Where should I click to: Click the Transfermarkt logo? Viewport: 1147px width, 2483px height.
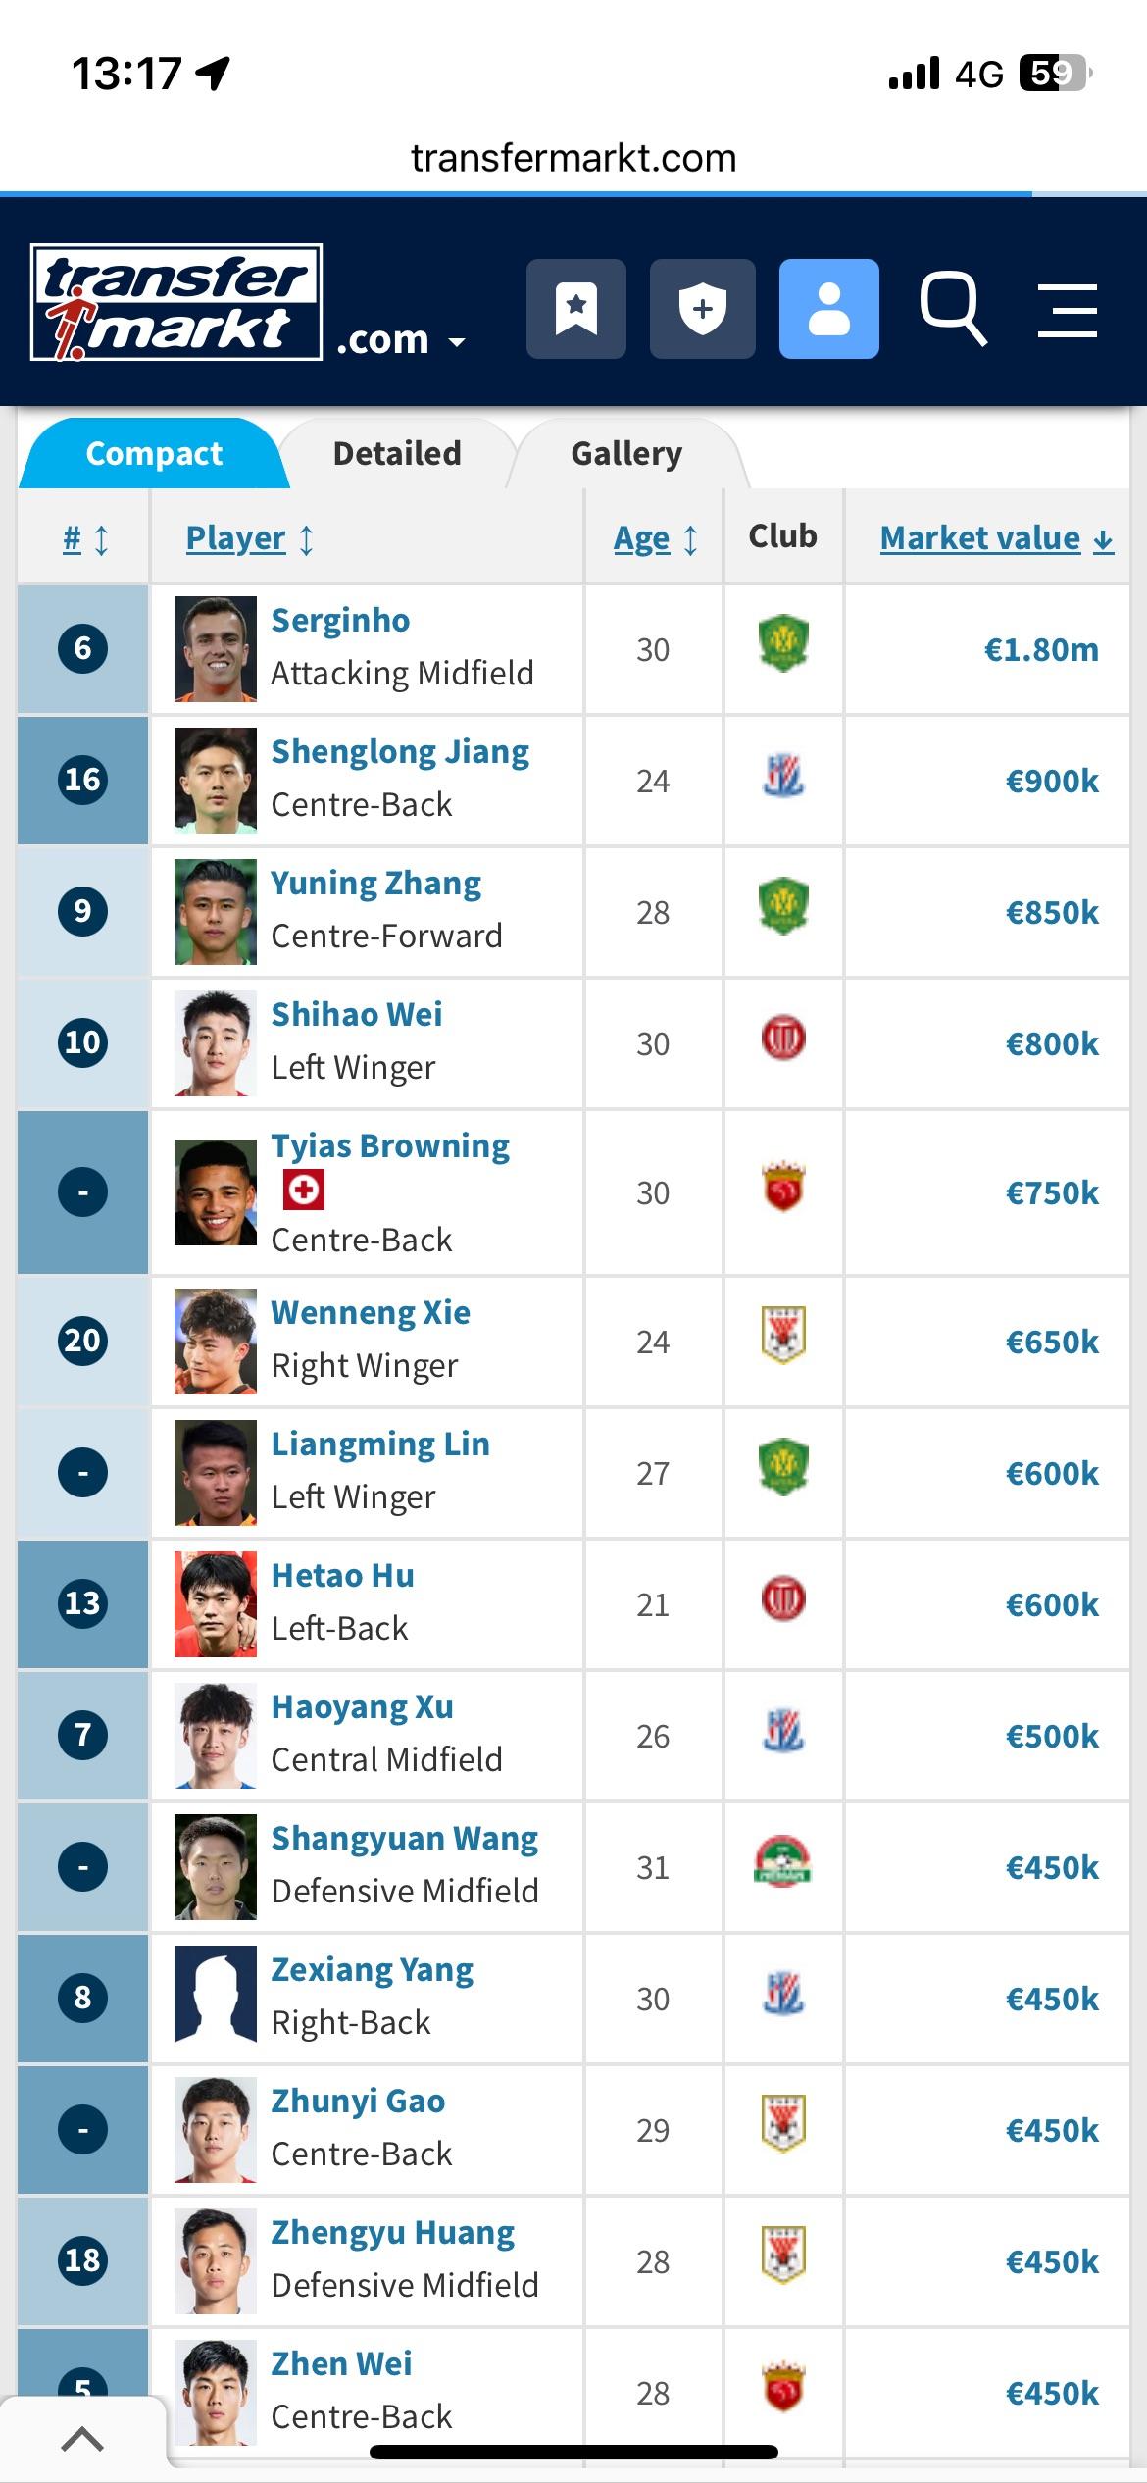point(176,302)
